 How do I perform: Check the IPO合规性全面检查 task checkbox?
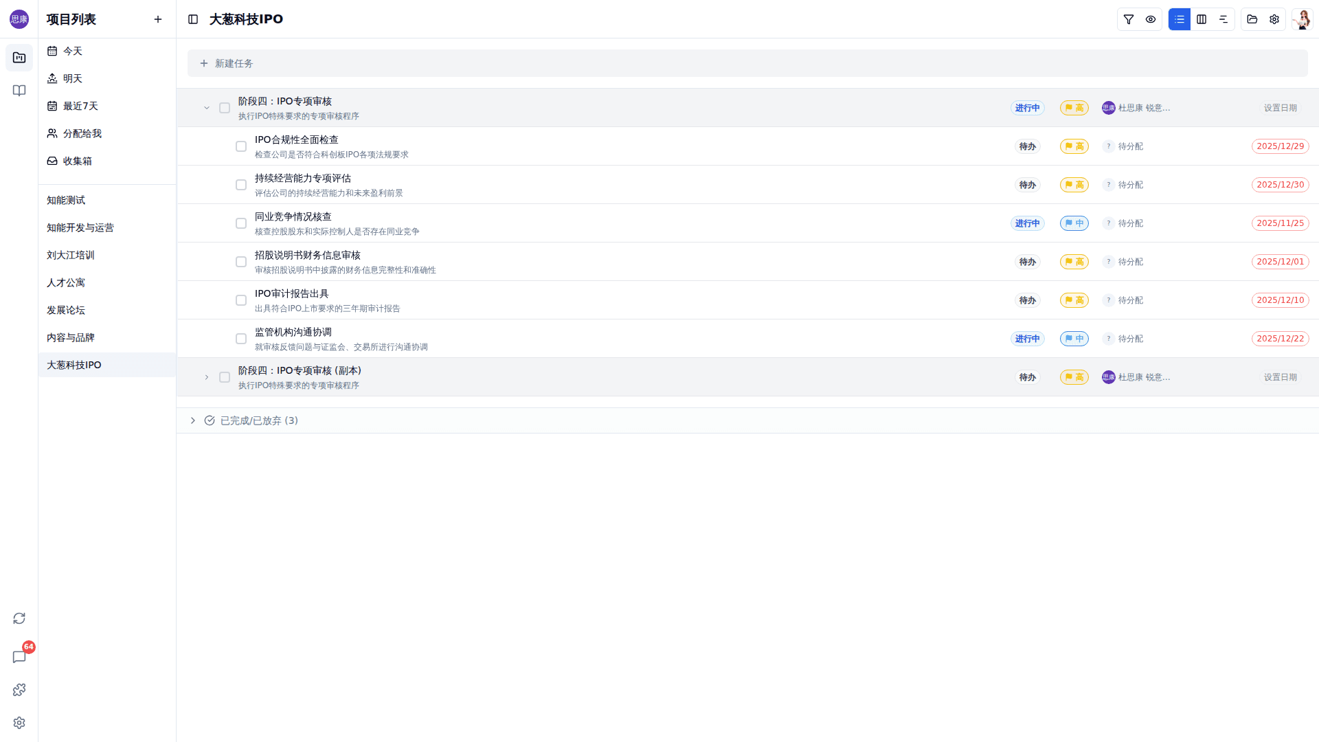coord(241,146)
